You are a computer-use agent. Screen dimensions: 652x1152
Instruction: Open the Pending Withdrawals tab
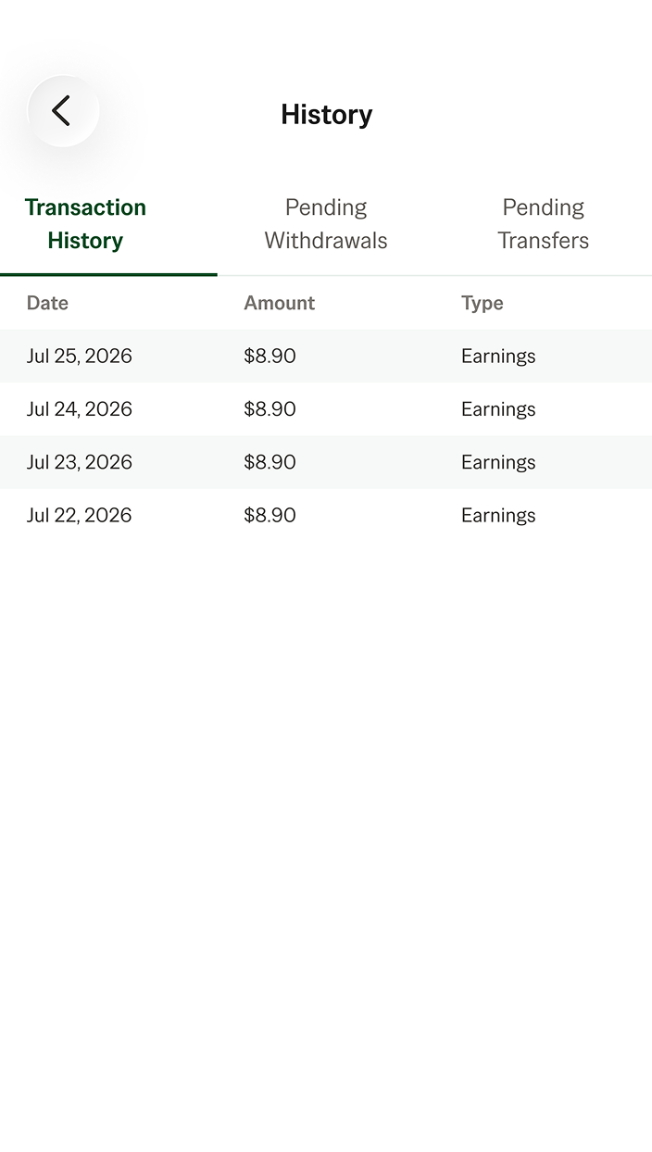tap(326, 224)
